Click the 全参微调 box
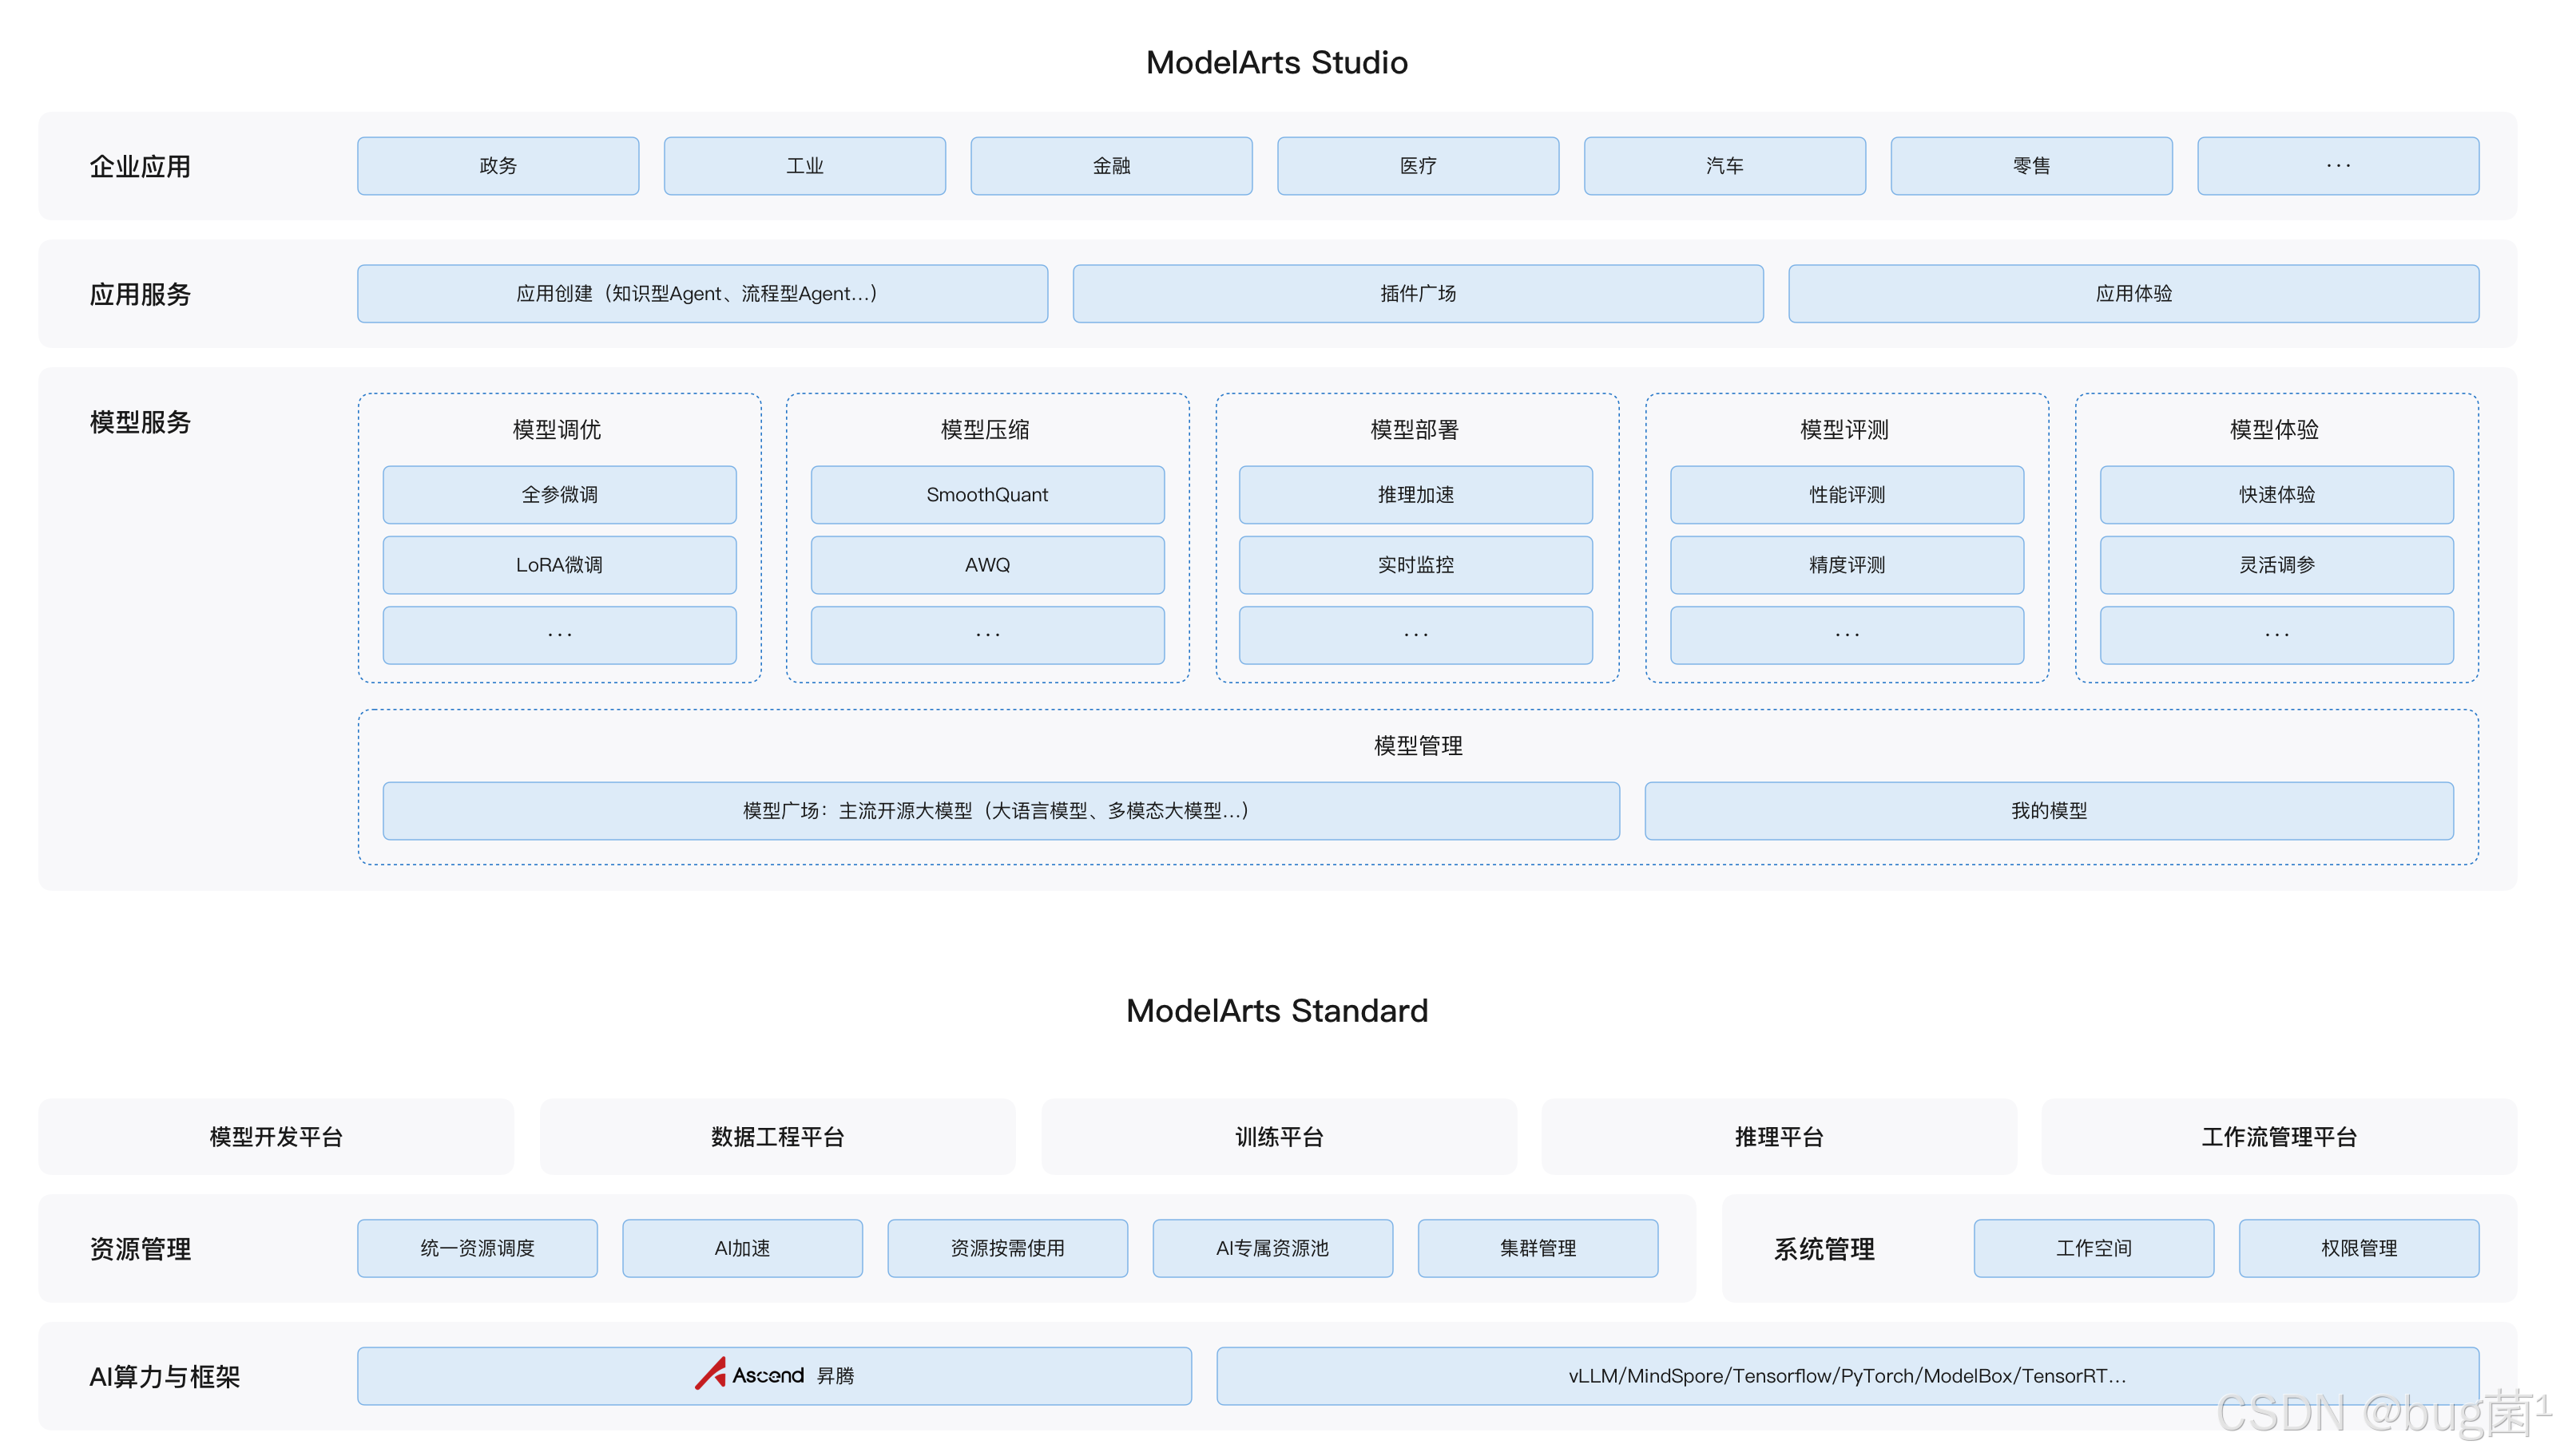The image size is (2556, 1456). 559,494
